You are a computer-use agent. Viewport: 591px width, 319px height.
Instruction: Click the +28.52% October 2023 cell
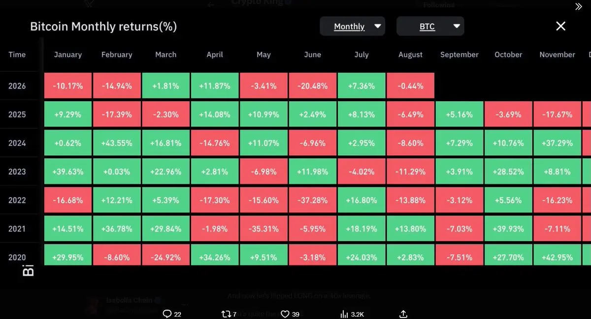click(508, 172)
